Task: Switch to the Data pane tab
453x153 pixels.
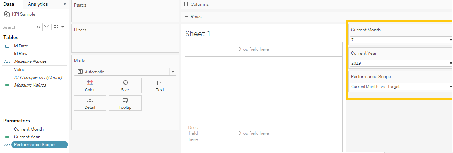Action: (x=8, y=4)
